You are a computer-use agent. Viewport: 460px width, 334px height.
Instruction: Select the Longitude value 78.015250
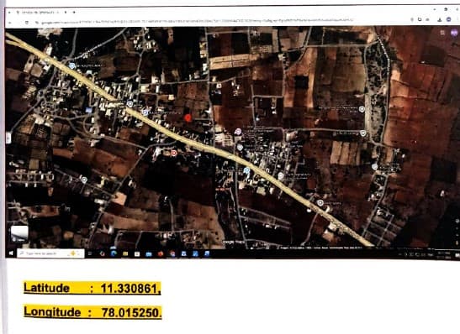(131, 313)
